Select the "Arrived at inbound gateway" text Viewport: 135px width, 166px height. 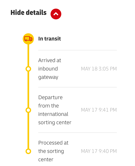49,69
